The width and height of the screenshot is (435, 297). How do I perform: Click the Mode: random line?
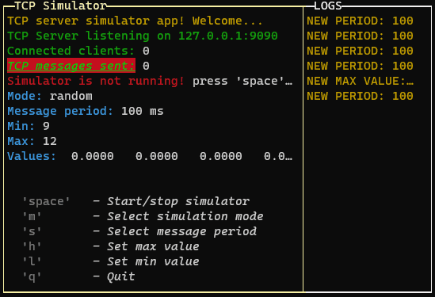click(50, 96)
